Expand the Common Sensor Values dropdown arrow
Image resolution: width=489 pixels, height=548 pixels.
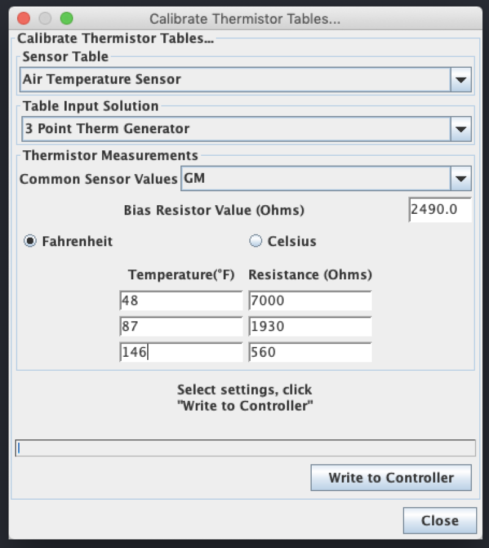tap(461, 179)
